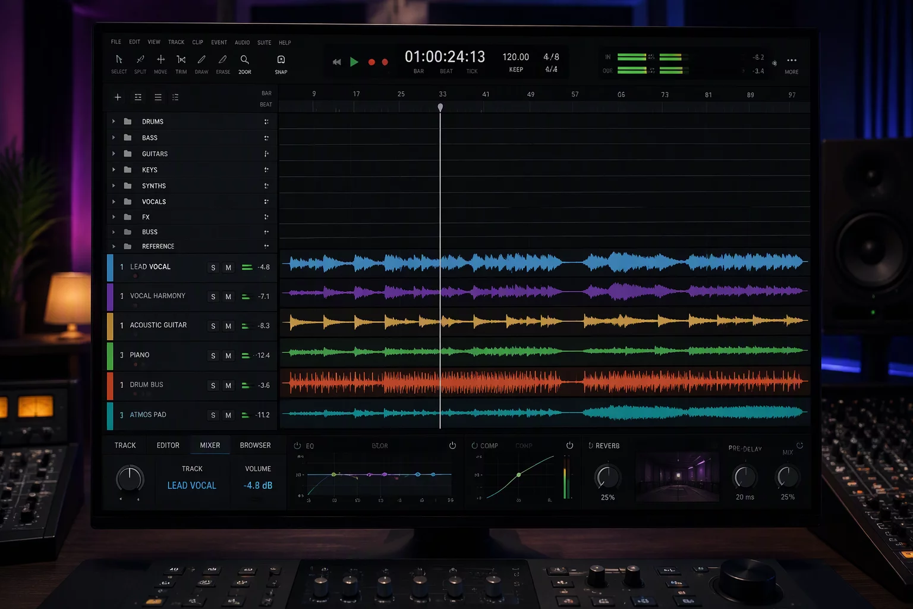Expand the DRUMS folder

click(114, 121)
